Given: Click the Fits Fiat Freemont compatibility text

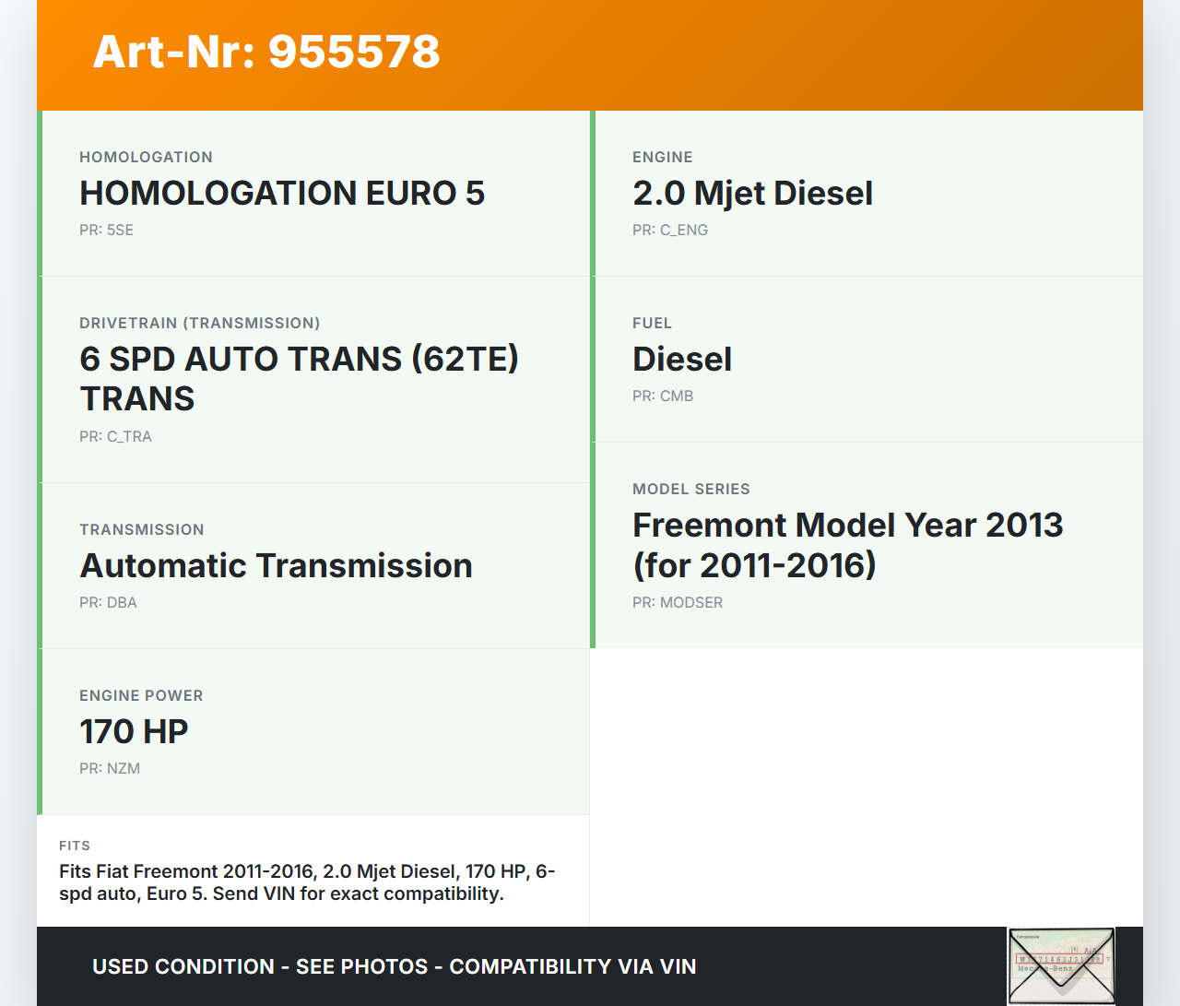Looking at the screenshot, I should coord(307,882).
